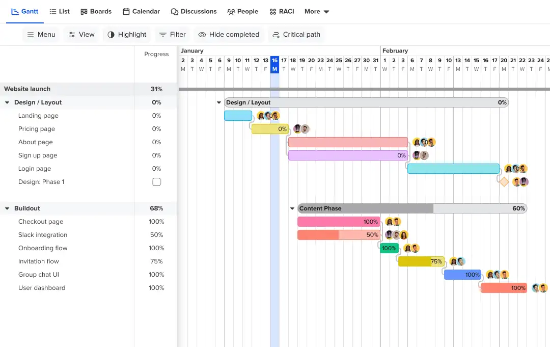Click the hamburger Menu icon

point(30,34)
